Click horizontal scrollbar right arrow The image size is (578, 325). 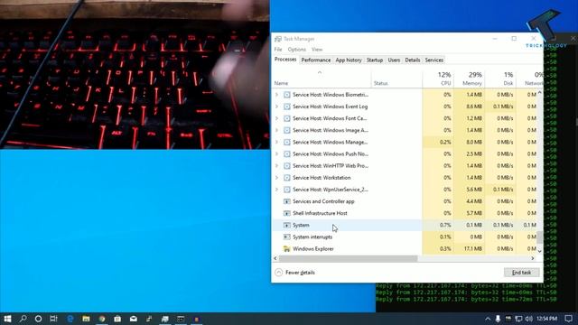click(x=533, y=259)
